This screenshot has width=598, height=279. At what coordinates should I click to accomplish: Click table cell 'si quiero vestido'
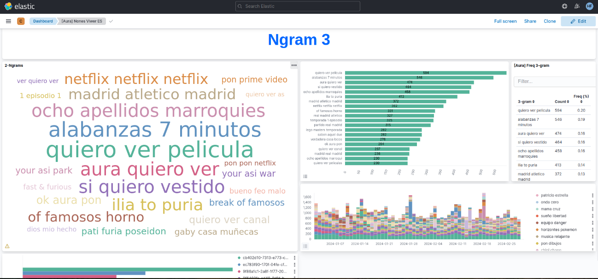532,142
